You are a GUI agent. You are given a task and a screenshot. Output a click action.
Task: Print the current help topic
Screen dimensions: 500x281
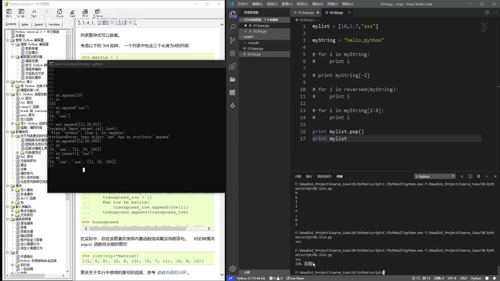(x=85, y=13)
